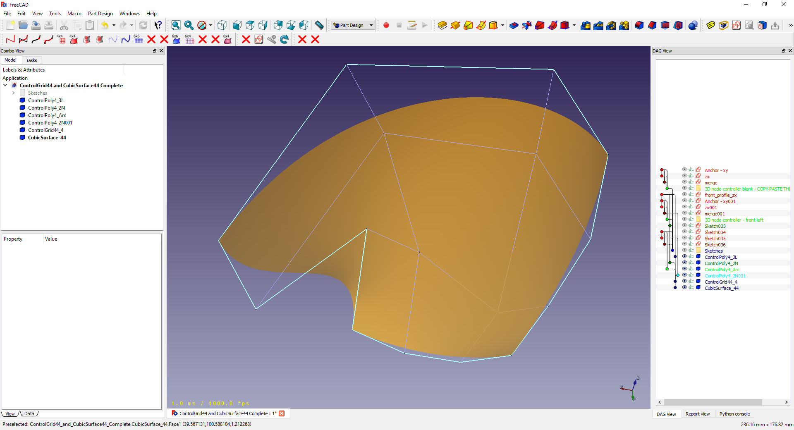Open the undo history dropdown arrow
Screen dimensions: 794x430
[114, 25]
